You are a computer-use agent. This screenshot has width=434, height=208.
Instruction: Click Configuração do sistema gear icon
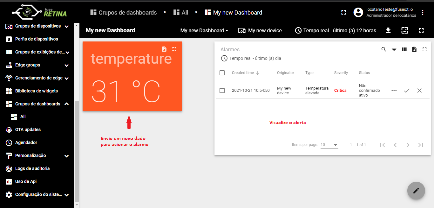(9, 194)
